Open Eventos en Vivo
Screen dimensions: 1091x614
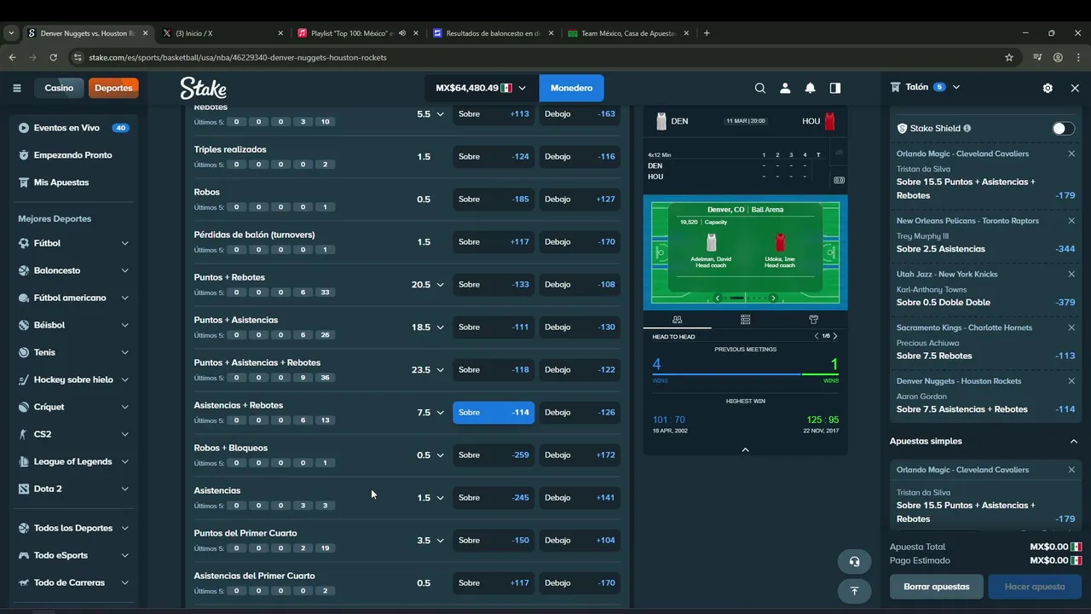click(x=73, y=128)
